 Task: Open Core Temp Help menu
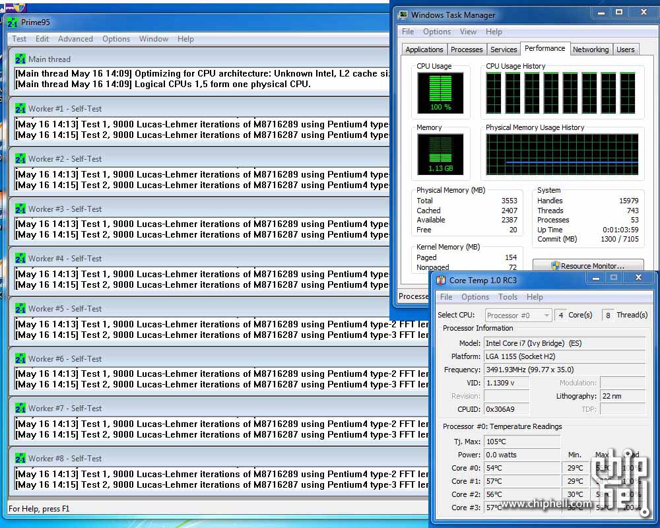point(535,297)
